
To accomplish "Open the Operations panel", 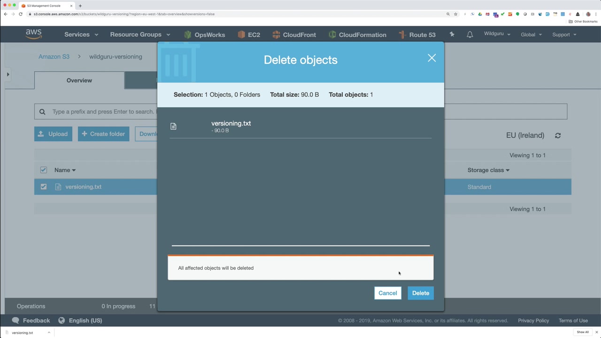I will tap(31, 306).
